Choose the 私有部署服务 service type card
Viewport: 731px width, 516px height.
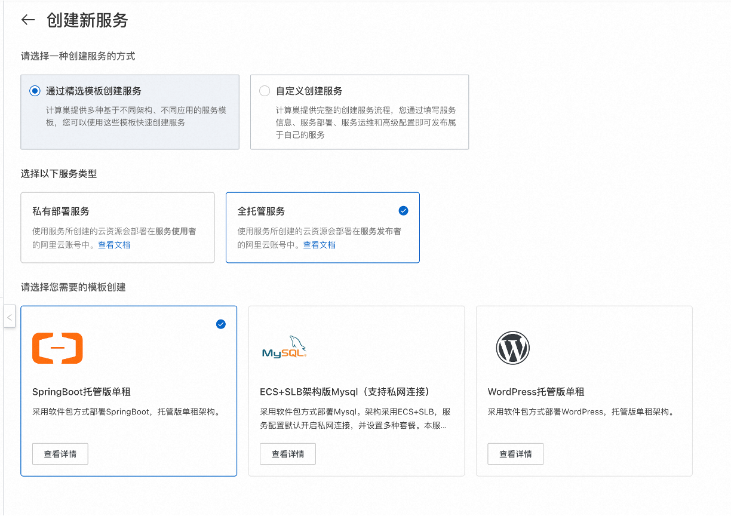click(117, 228)
